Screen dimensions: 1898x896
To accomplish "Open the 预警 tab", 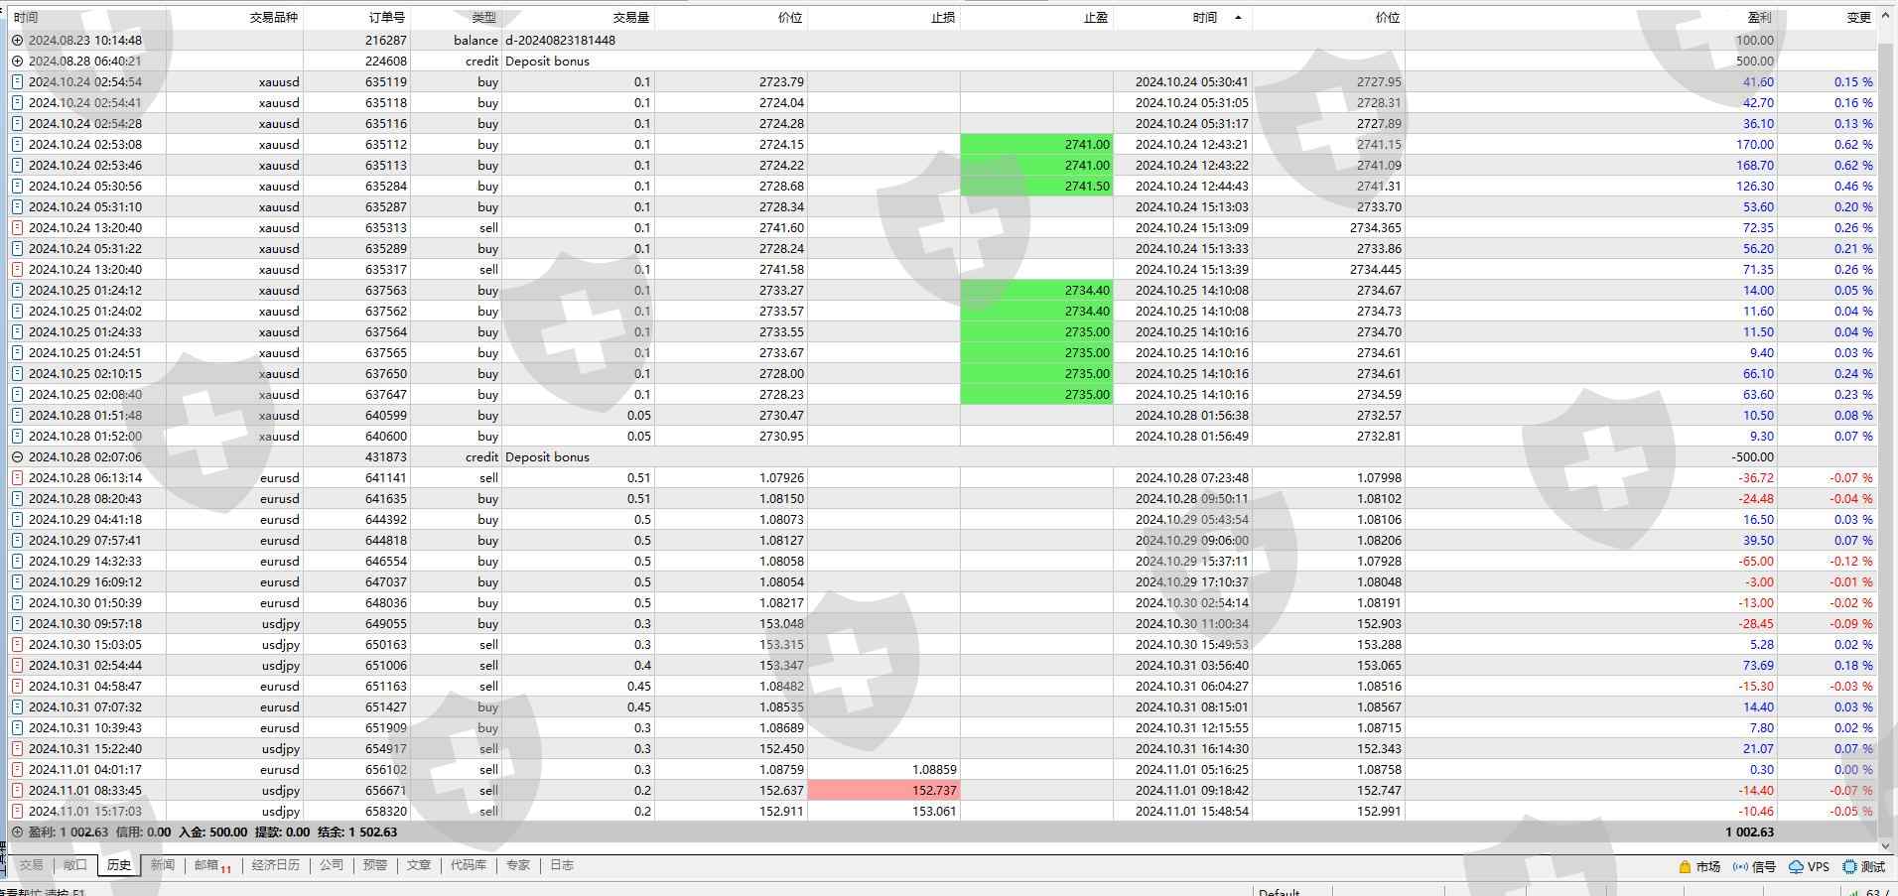I will point(375,865).
